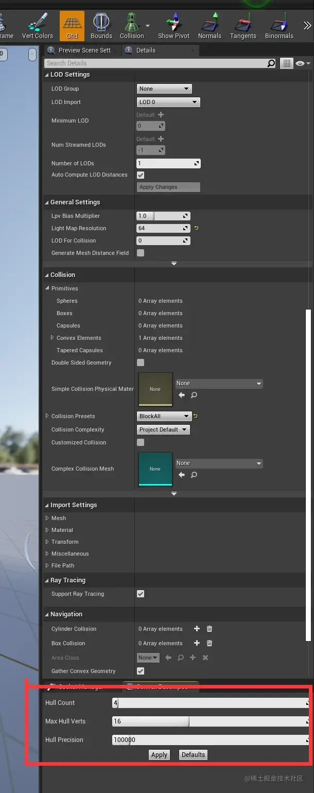Toggle Normals display icon
Image resolution: width=314 pixels, height=793 pixels.
coord(210,26)
